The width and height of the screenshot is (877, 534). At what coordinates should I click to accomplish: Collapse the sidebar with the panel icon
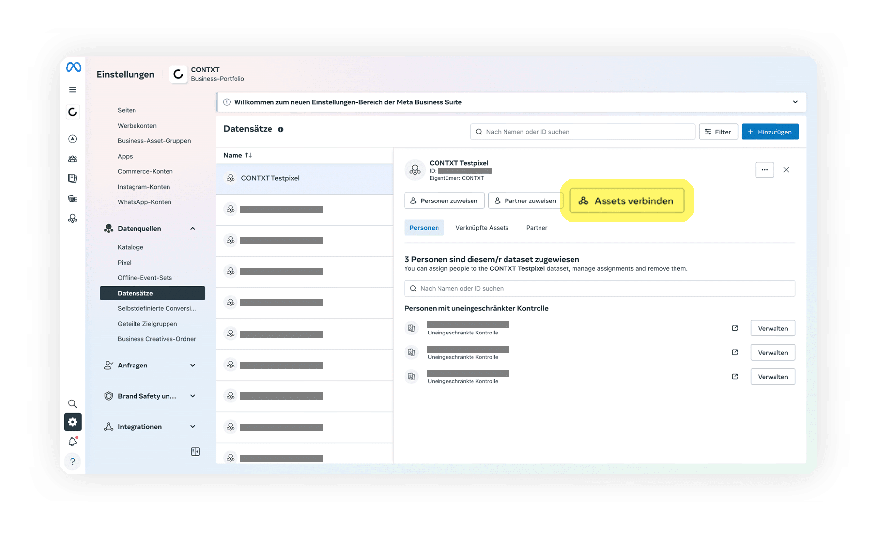195,452
